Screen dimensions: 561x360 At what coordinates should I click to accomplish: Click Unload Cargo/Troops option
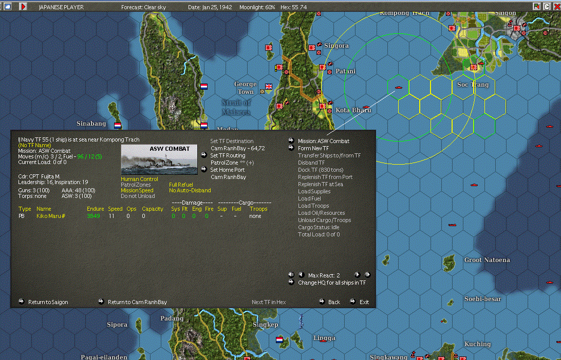(325, 220)
